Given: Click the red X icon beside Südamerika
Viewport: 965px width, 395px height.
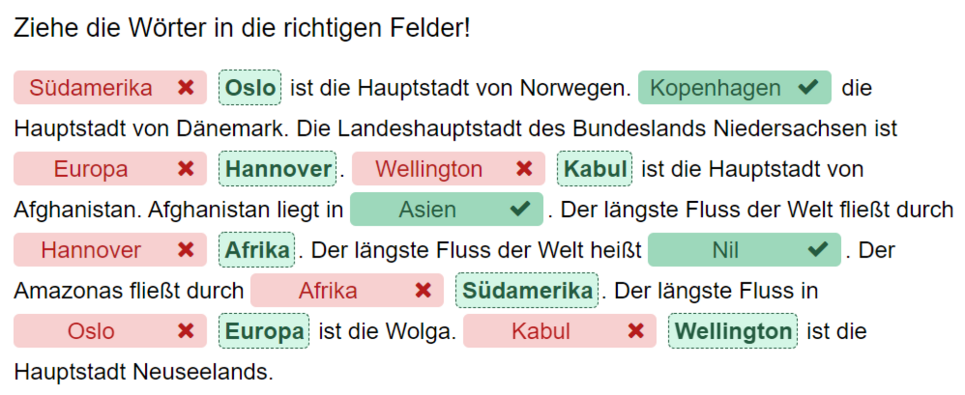Looking at the screenshot, I should pos(185,88).
